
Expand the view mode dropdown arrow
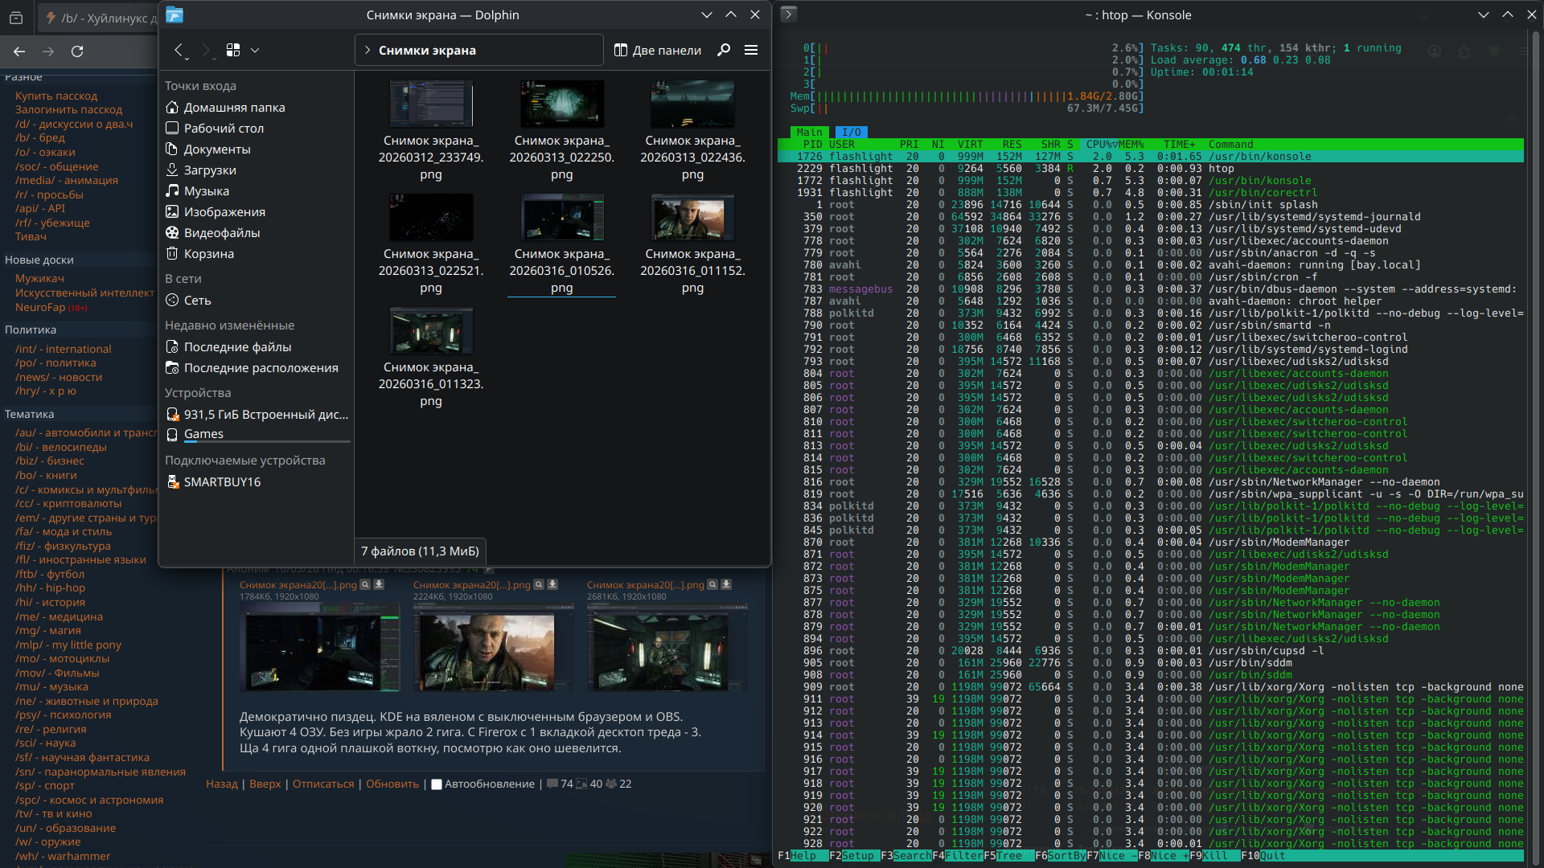click(x=255, y=50)
